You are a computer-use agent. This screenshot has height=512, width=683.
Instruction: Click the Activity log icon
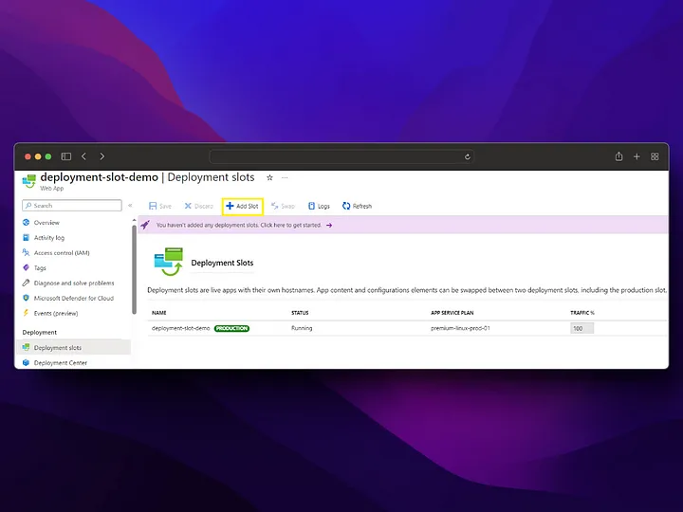click(27, 238)
